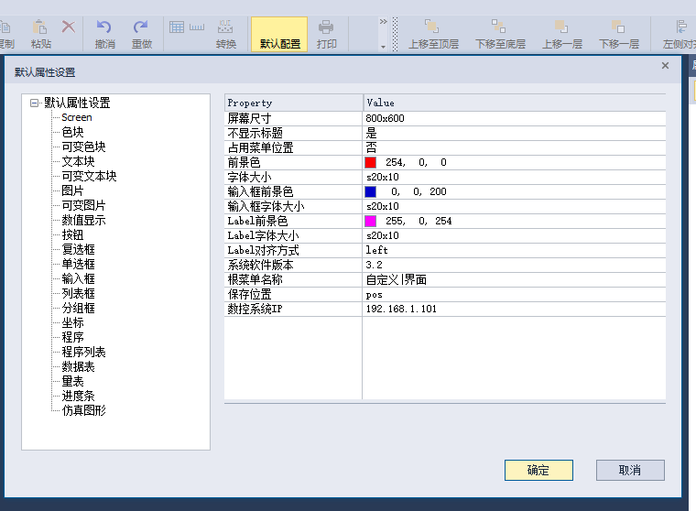696x511 pixels.
Task: Select 进度条 in the tree
Action: click(x=78, y=396)
